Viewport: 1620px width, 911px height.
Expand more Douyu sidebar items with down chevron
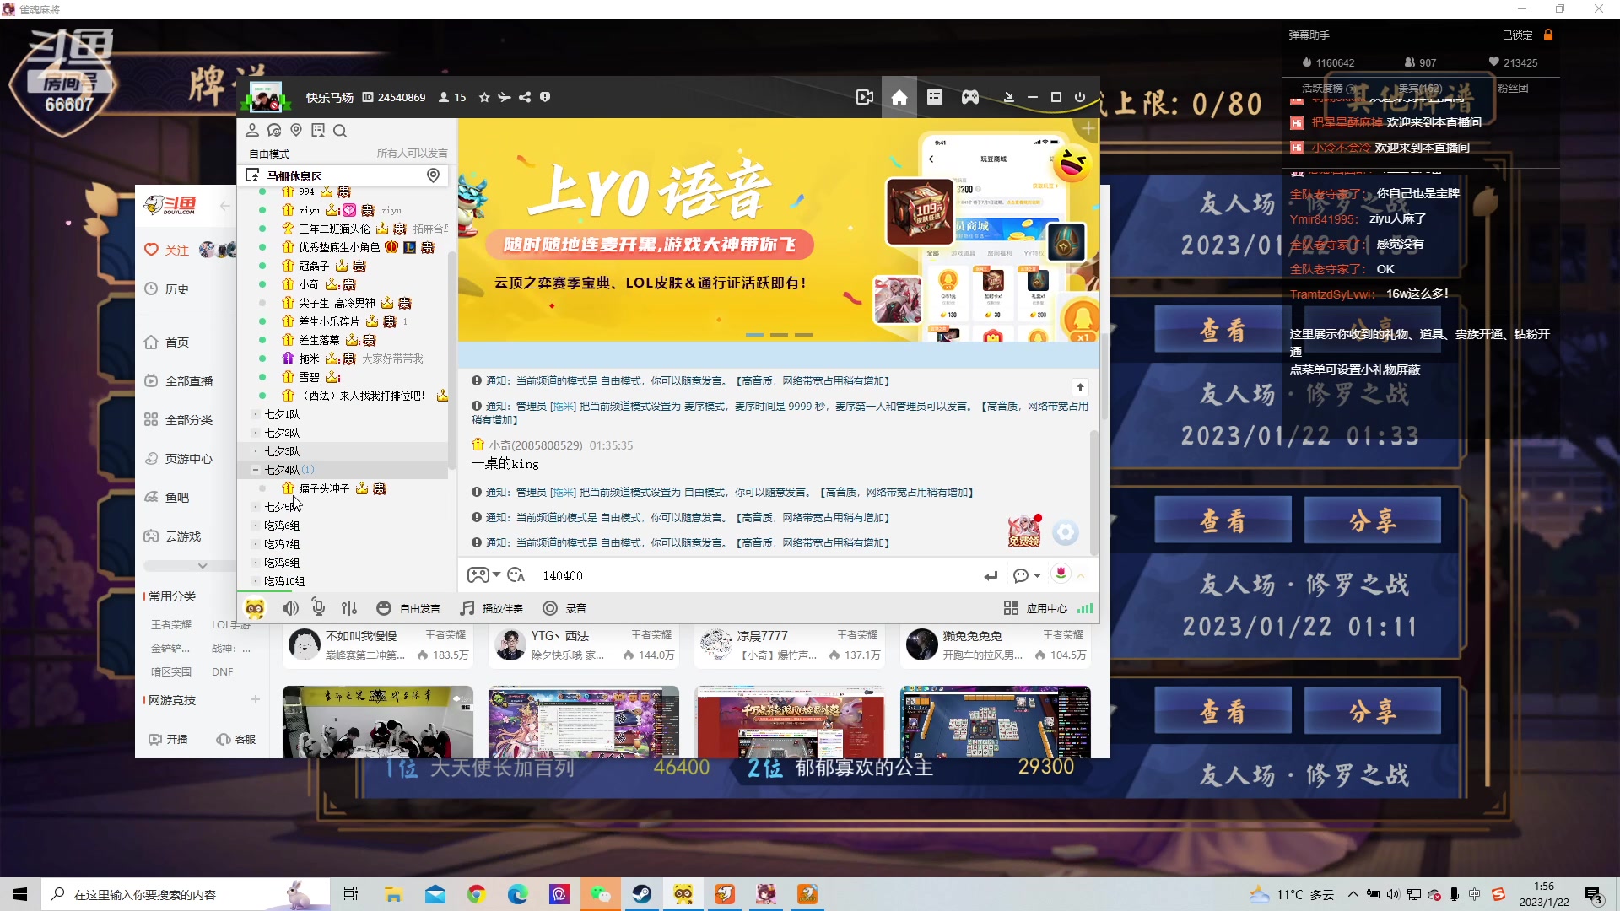coord(202,565)
